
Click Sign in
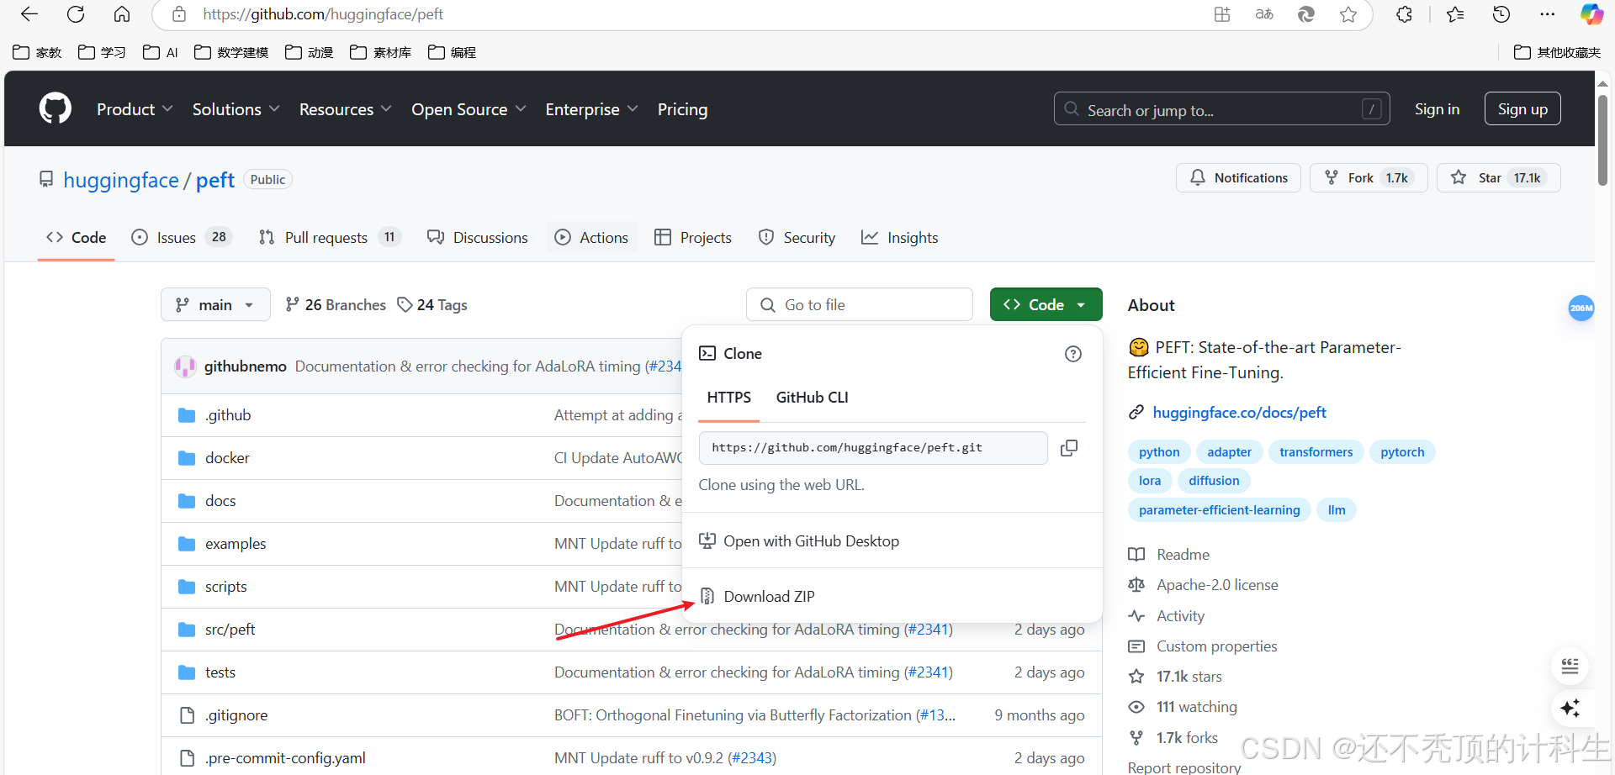coord(1437,109)
